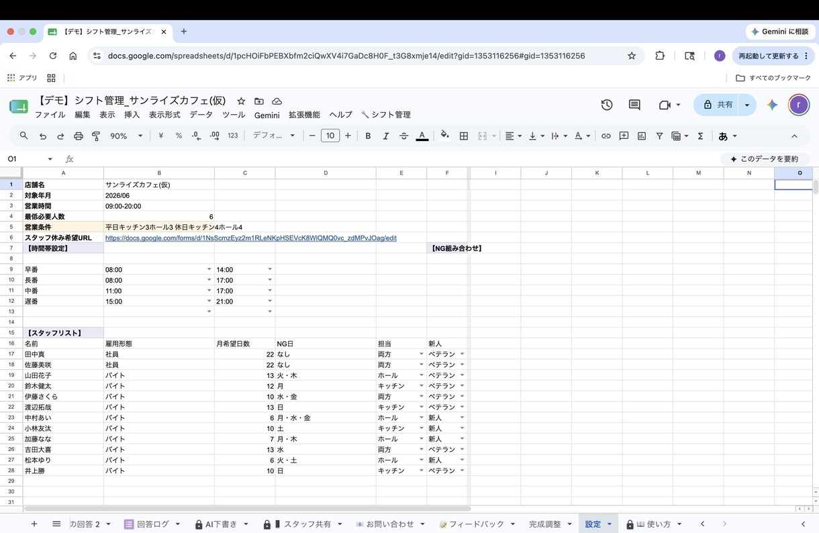The height and width of the screenshot is (533, 819).
Task: Increase decimal places
Action: [214, 136]
